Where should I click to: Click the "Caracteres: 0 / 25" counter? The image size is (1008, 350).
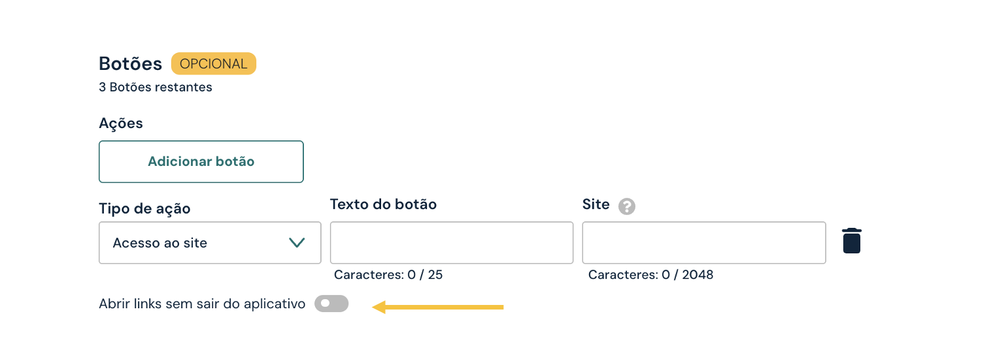pos(388,275)
